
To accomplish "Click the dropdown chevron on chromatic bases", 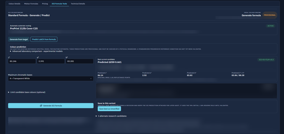I will click(x=91, y=79).
